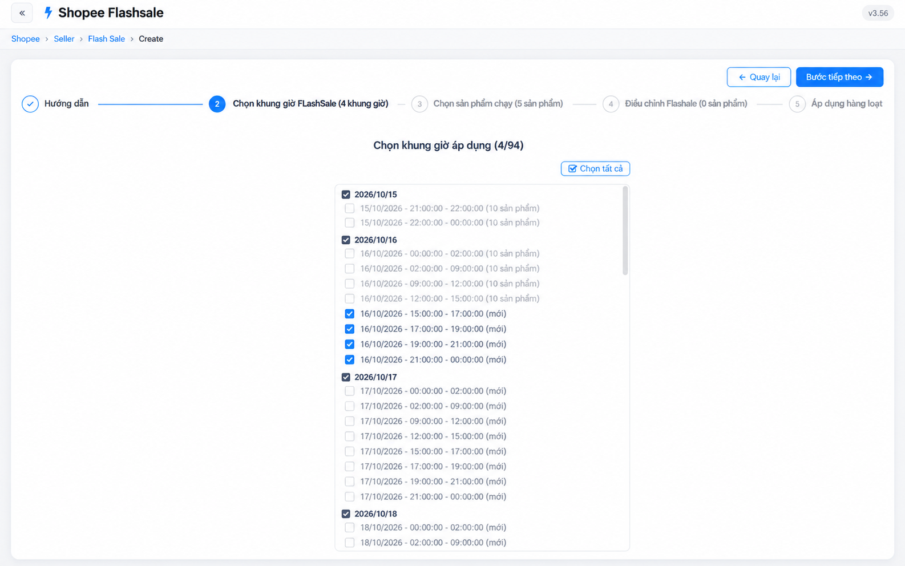This screenshot has height=566, width=905.
Task: Click Chọn khung giờ FLashSale step label
Action: click(x=310, y=104)
